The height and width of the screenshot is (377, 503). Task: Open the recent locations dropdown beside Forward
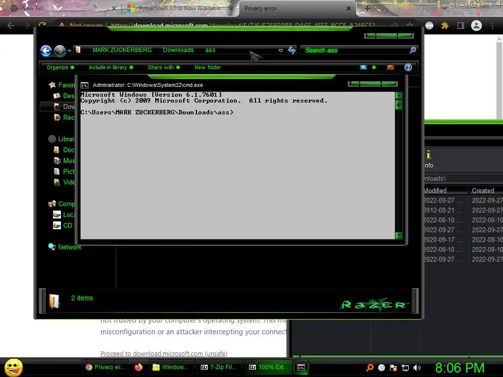(69, 51)
